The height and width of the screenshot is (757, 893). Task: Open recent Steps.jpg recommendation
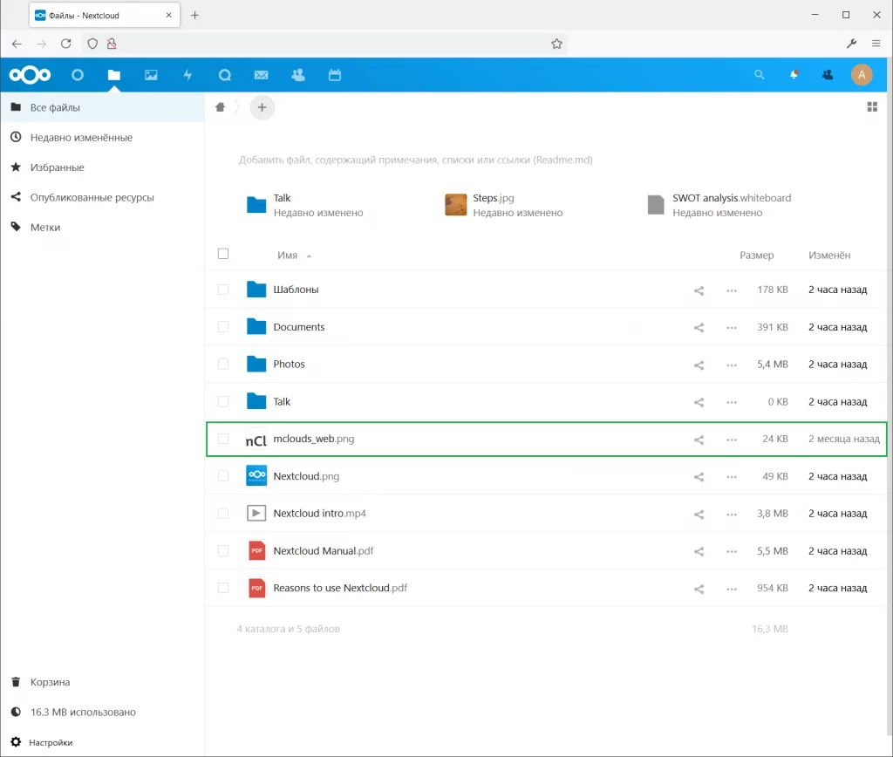(x=504, y=205)
